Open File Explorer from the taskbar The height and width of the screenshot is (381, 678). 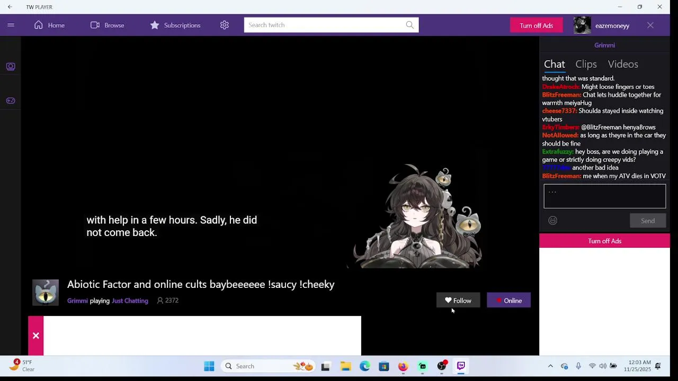345,366
